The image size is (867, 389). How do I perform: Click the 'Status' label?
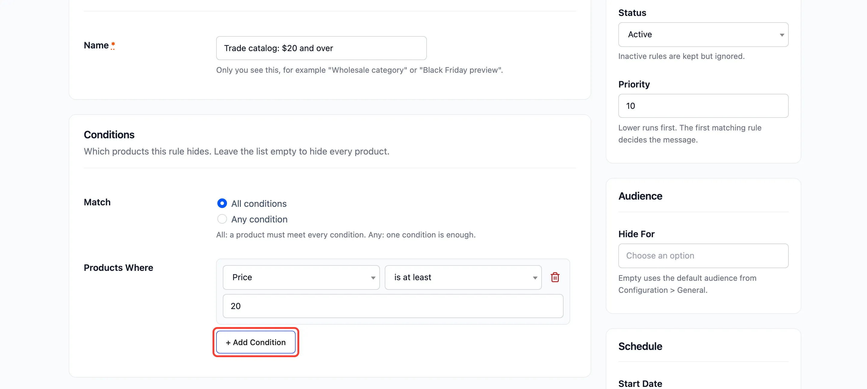point(632,13)
